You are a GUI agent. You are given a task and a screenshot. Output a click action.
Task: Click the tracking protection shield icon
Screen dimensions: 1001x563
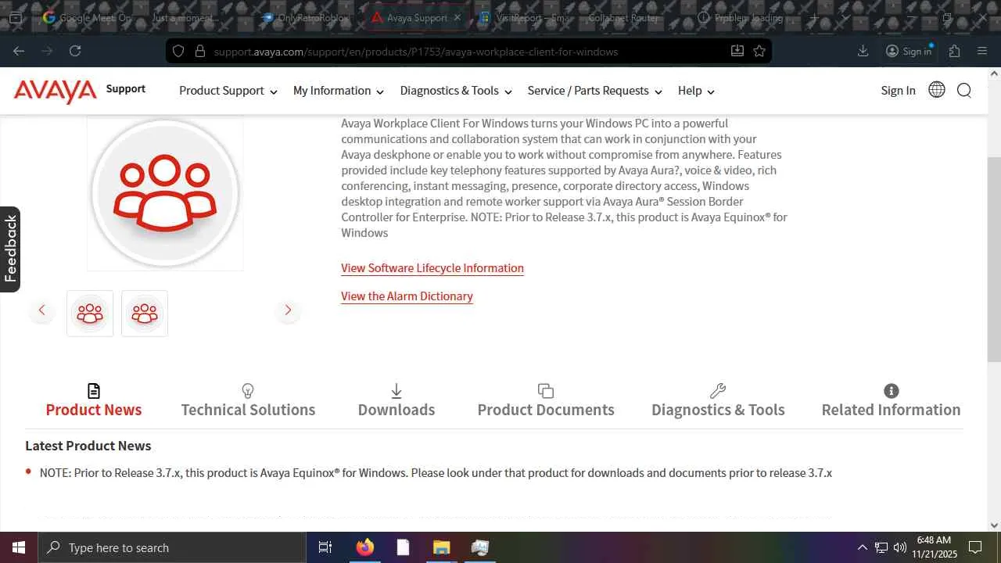(x=178, y=51)
